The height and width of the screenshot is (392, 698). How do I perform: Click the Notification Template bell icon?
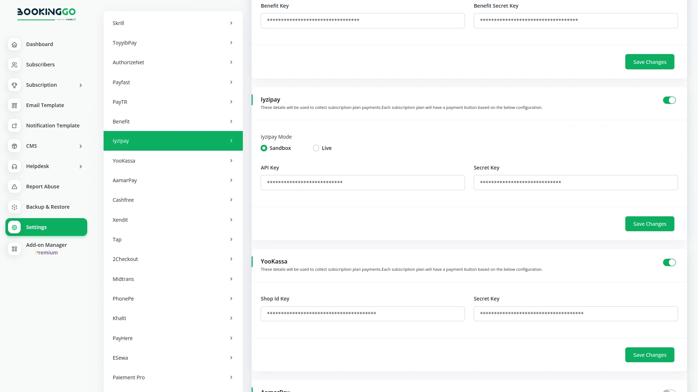click(x=14, y=126)
